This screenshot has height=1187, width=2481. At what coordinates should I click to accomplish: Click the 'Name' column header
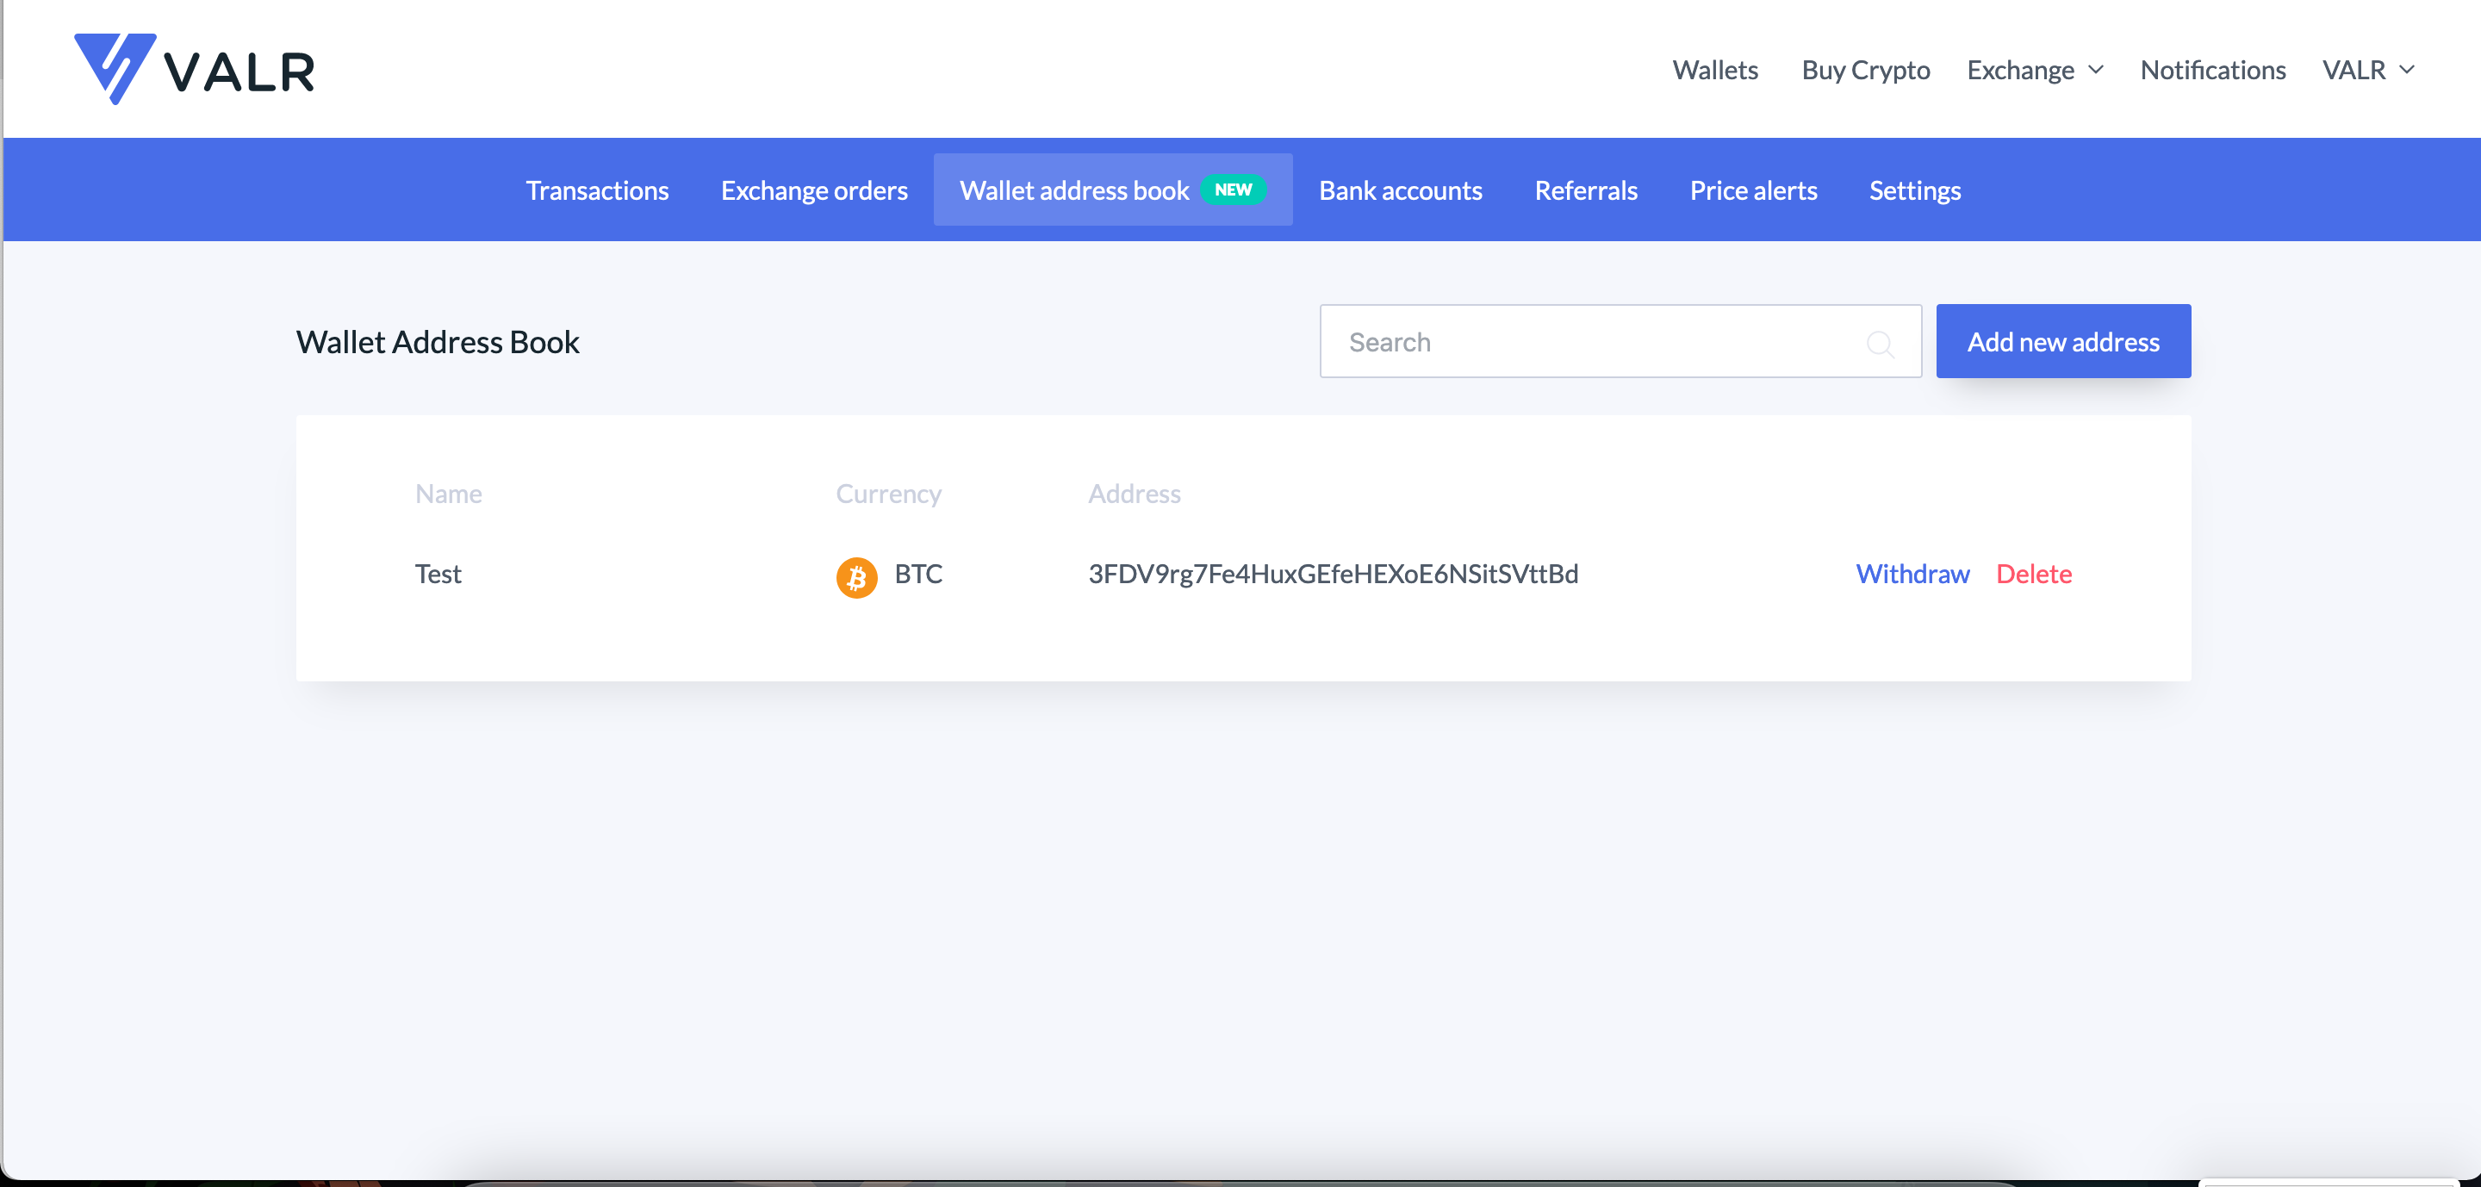pyautogui.click(x=449, y=494)
